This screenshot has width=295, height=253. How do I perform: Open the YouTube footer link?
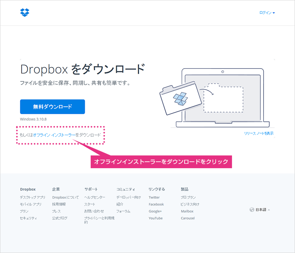[156, 218]
